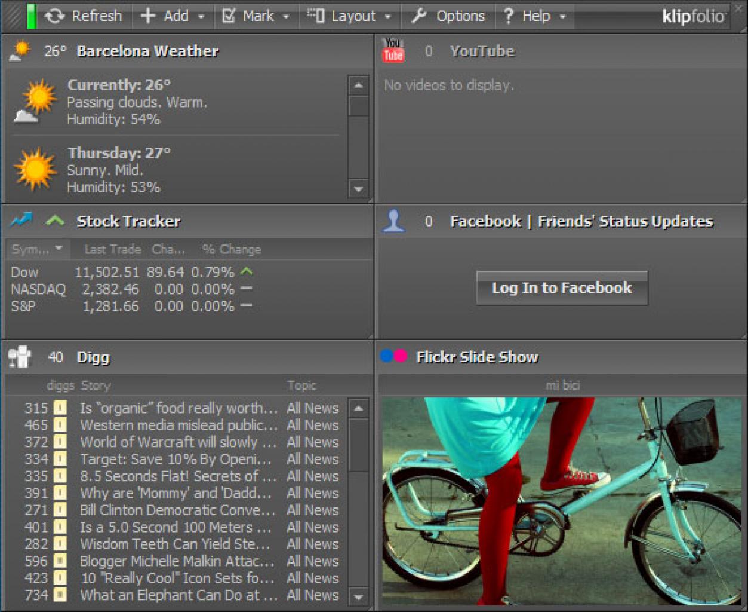The height and width of the screenshot is (612, 748).
Task: Click the Barcelona Weather title
Action: click(x=147, y=51)
